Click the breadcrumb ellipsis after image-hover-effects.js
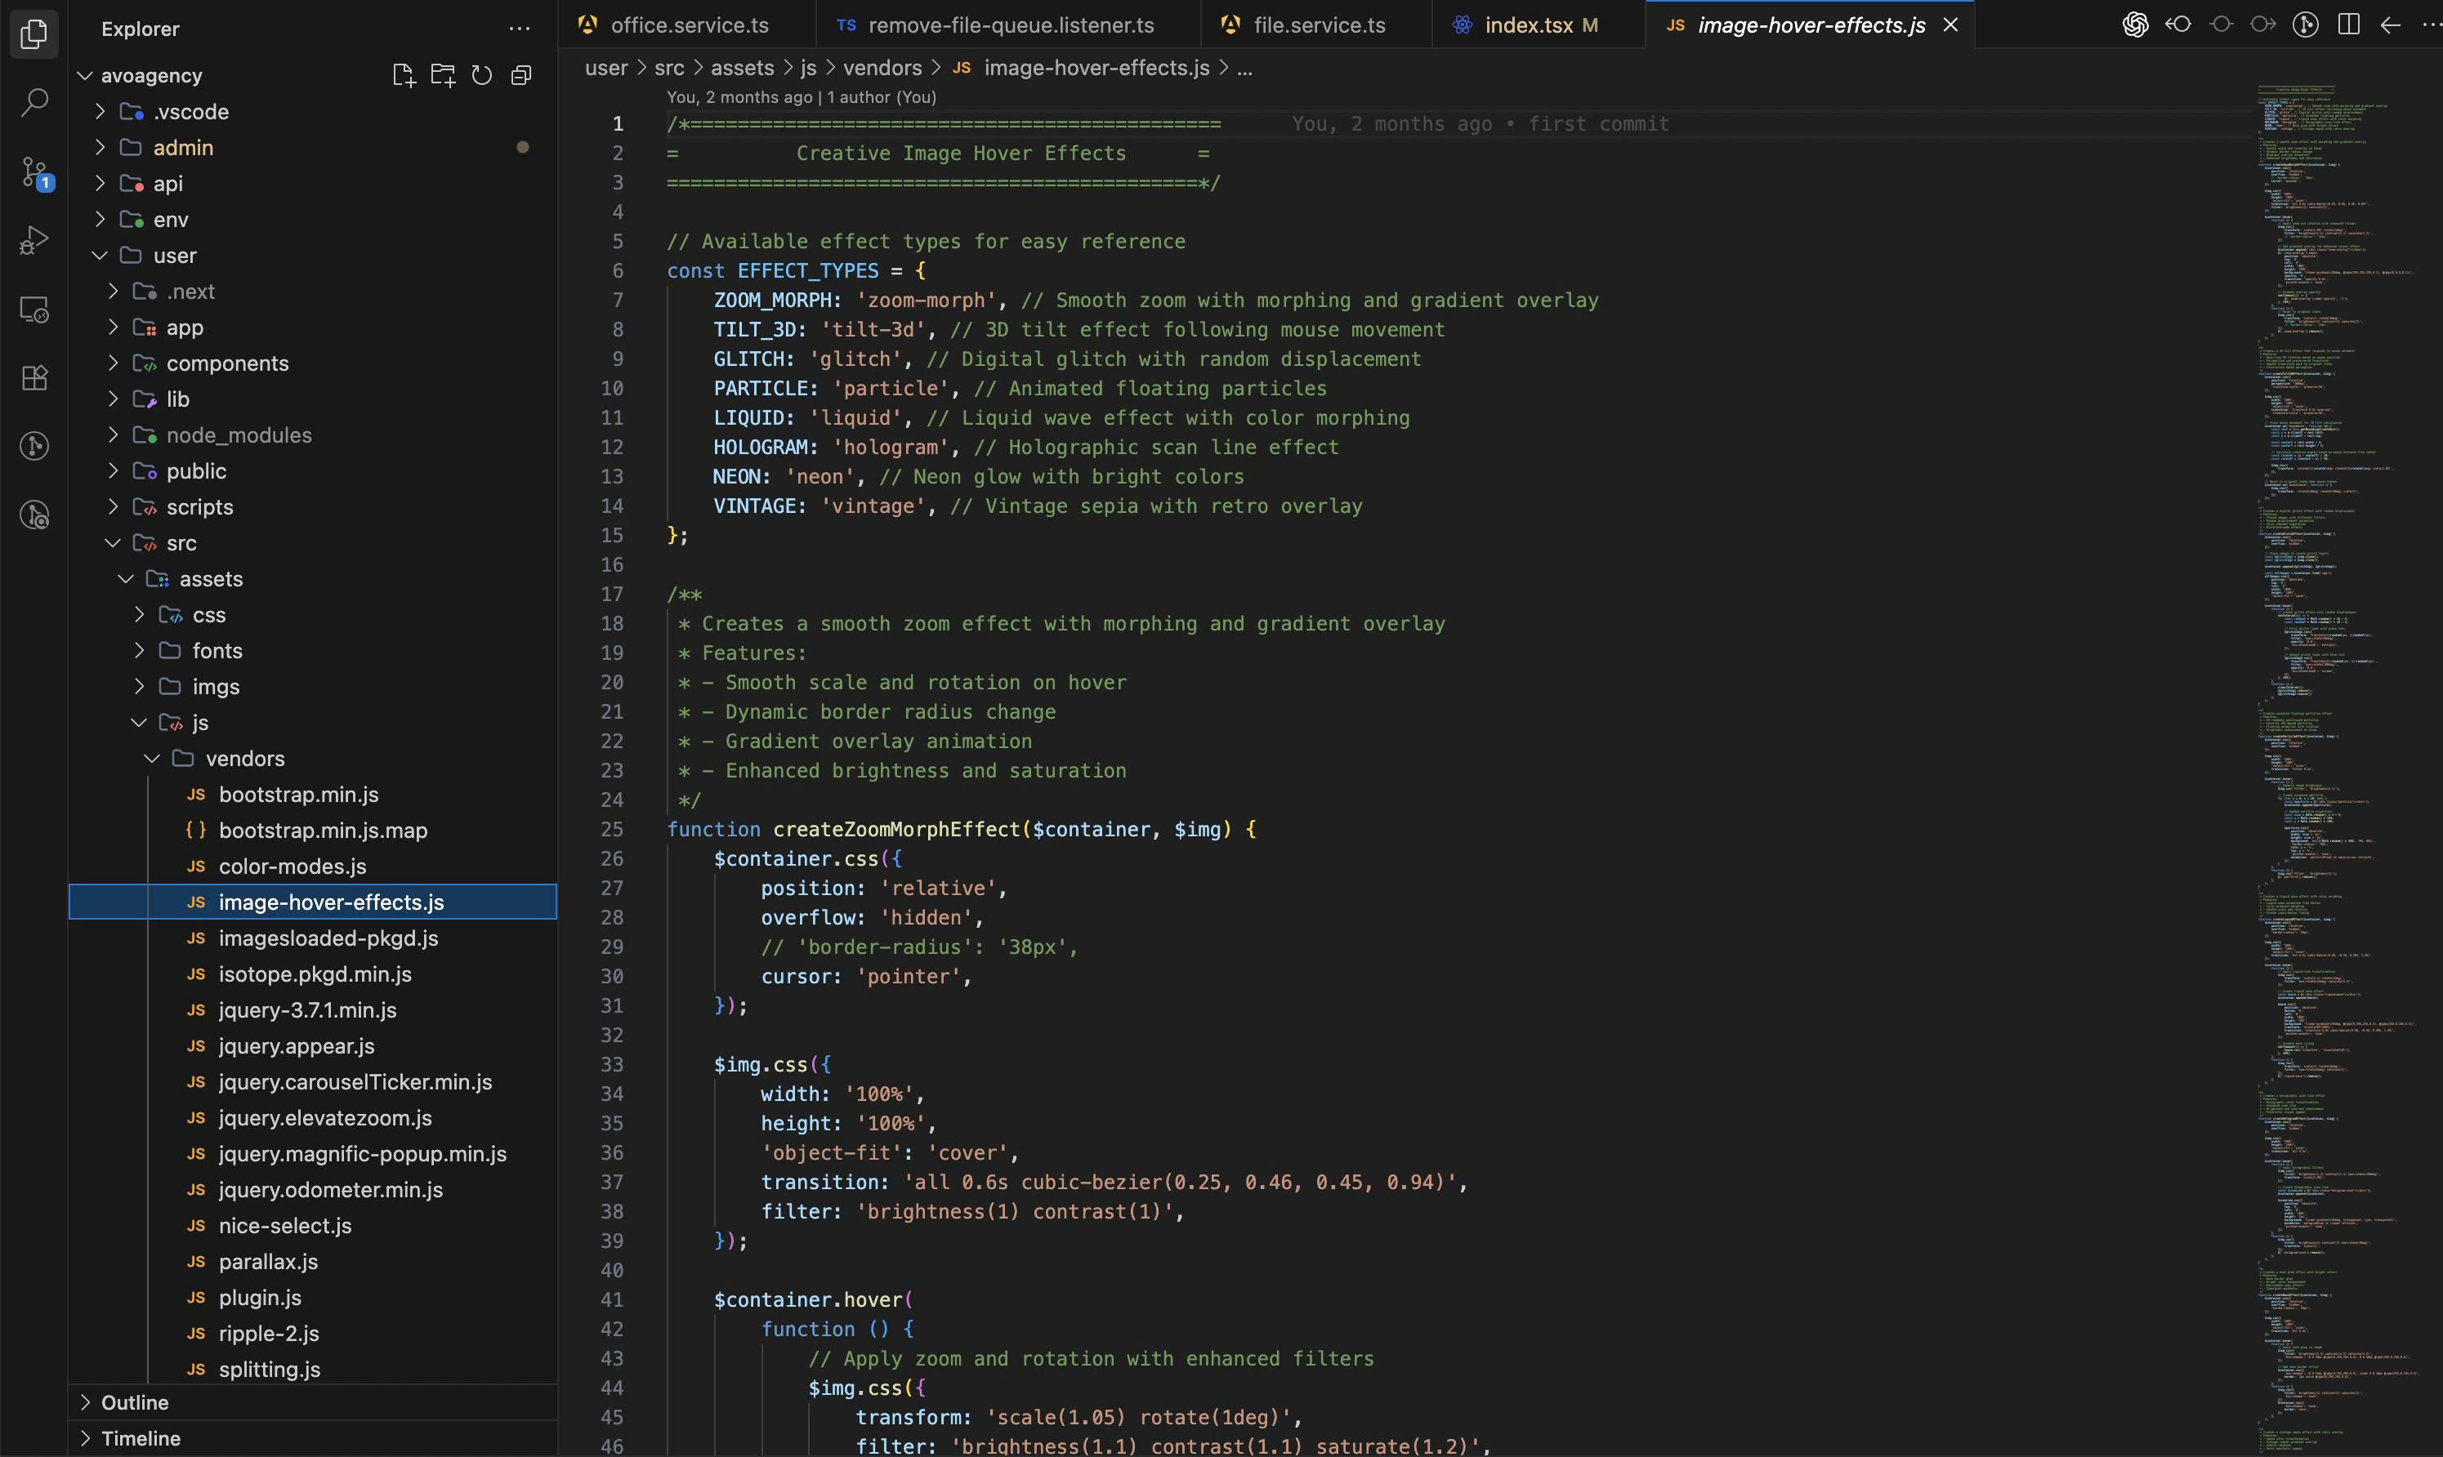 point(1244,68)
